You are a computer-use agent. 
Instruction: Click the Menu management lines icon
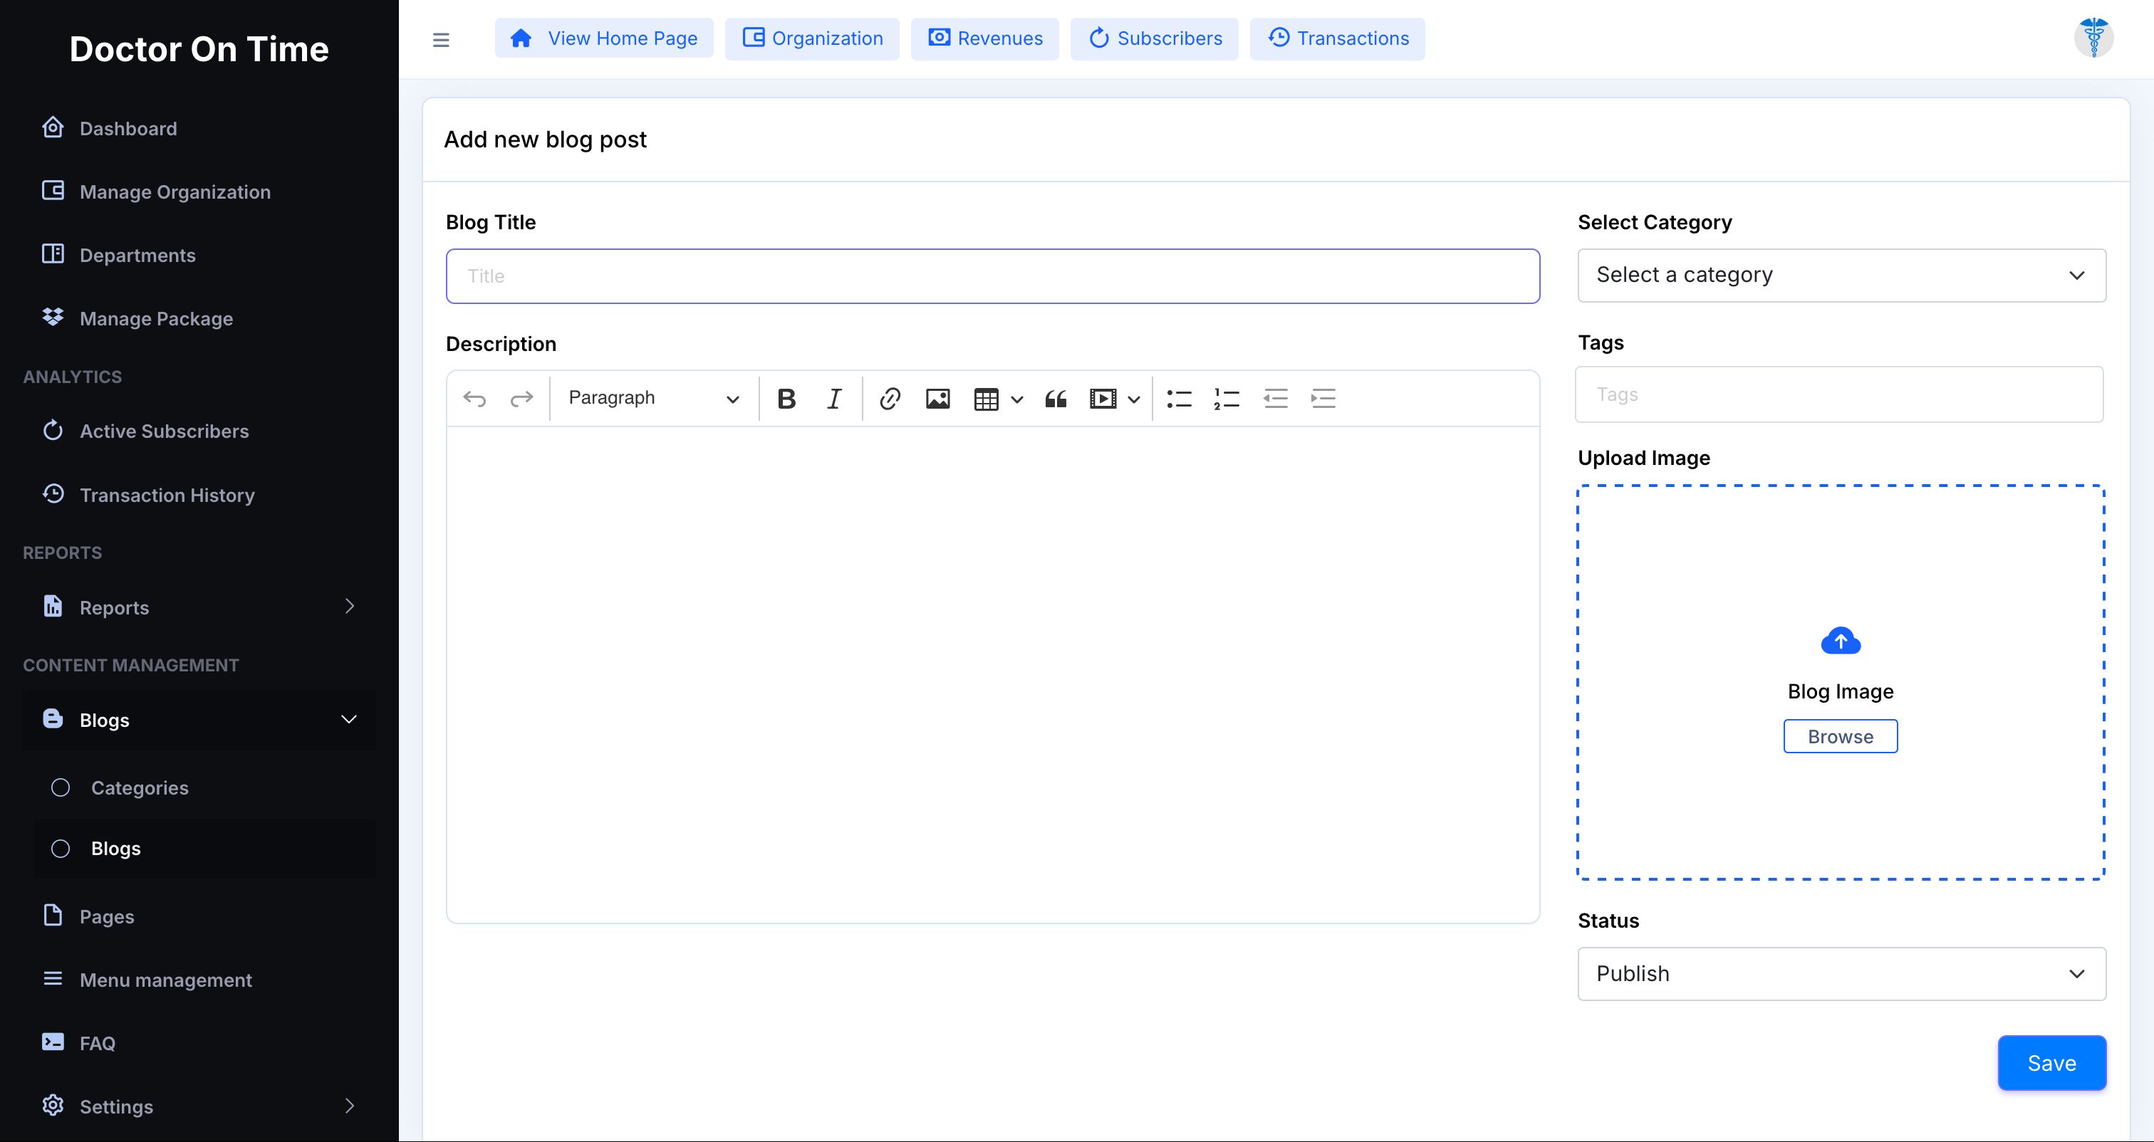(53, 978)
